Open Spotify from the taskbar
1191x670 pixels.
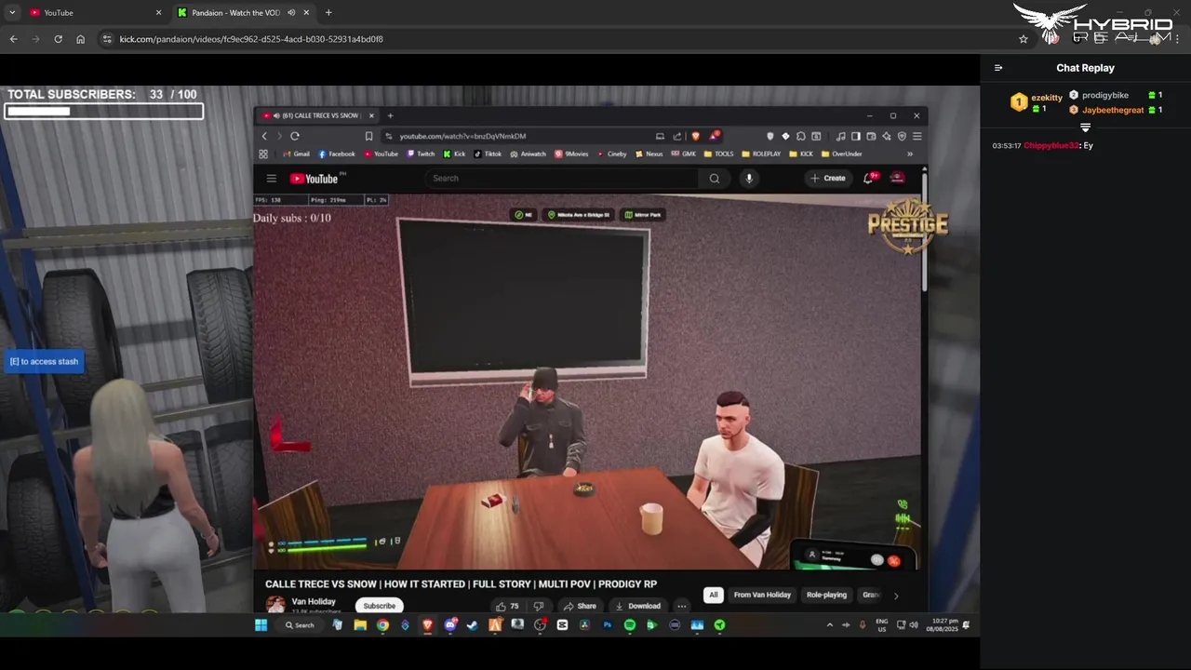[630, 625]
